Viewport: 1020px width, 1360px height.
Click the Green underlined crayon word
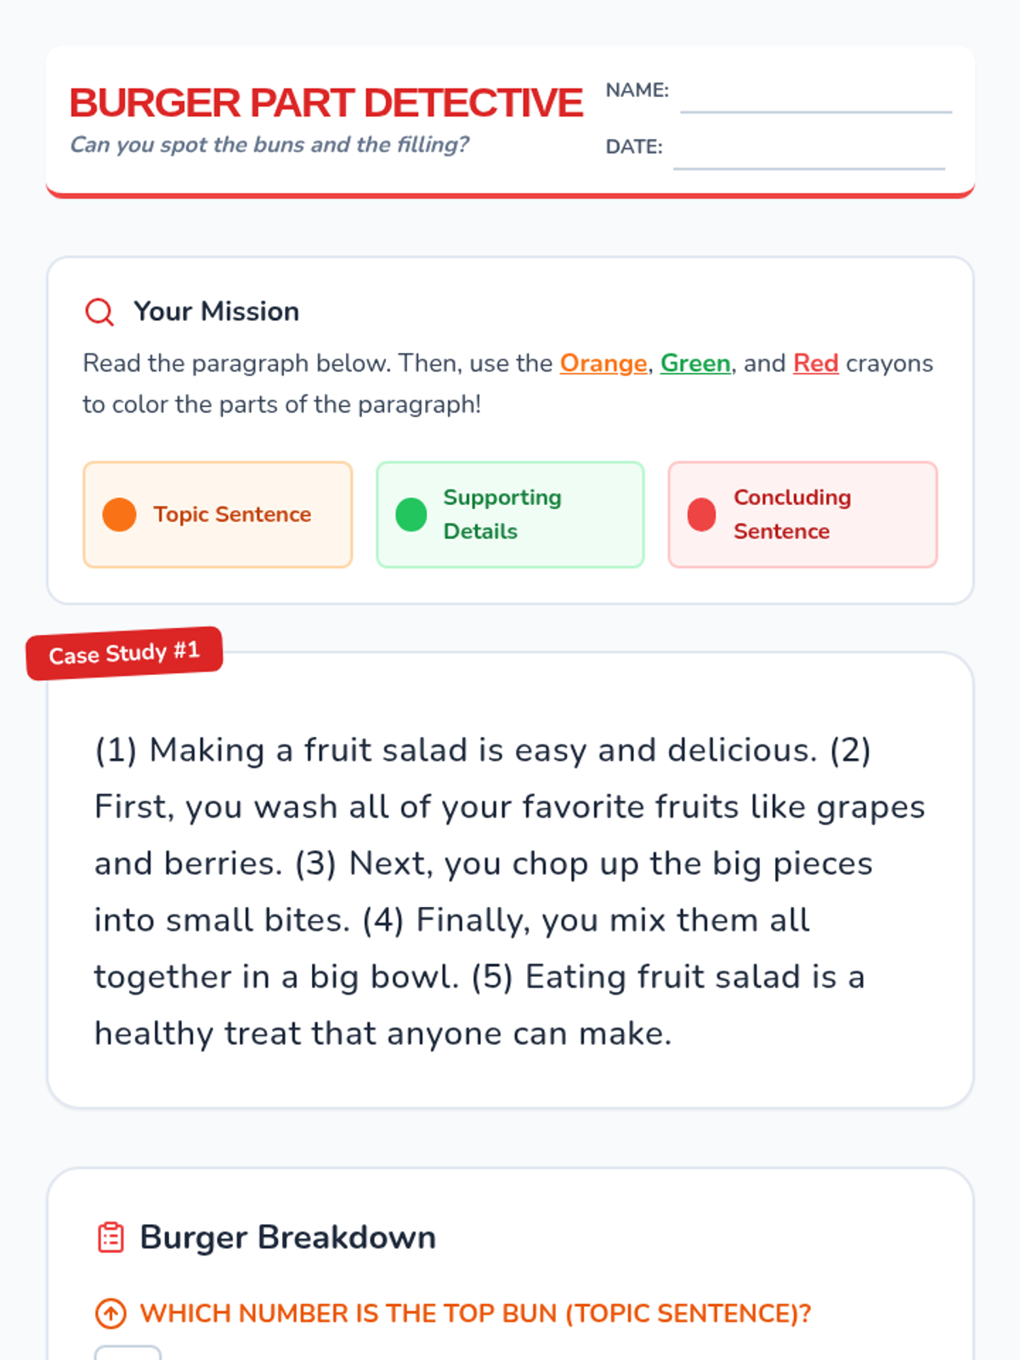(695, 364)
